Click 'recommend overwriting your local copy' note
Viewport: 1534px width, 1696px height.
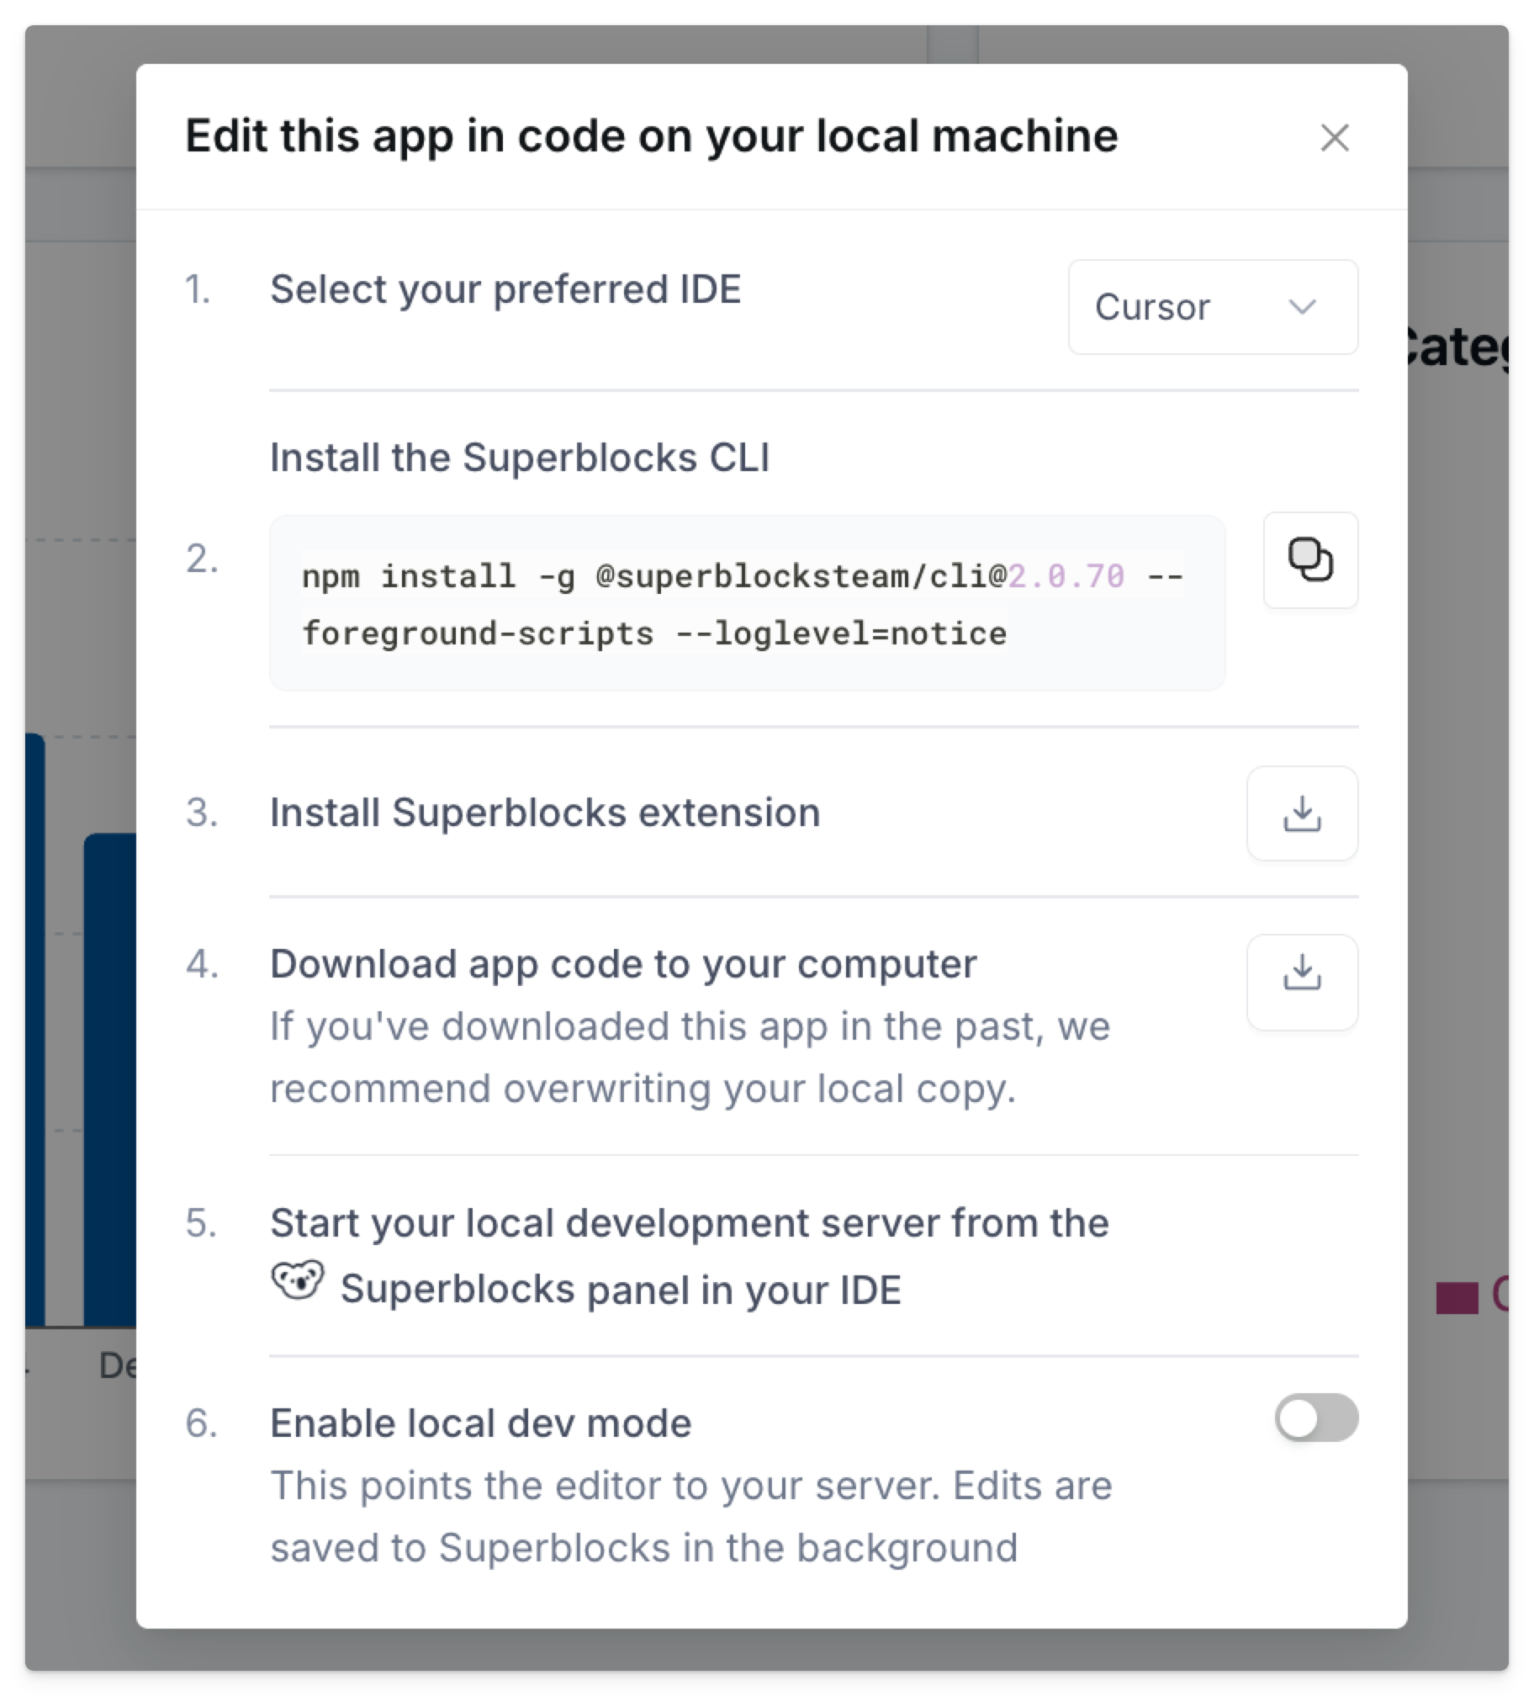tap(643, 1089)
